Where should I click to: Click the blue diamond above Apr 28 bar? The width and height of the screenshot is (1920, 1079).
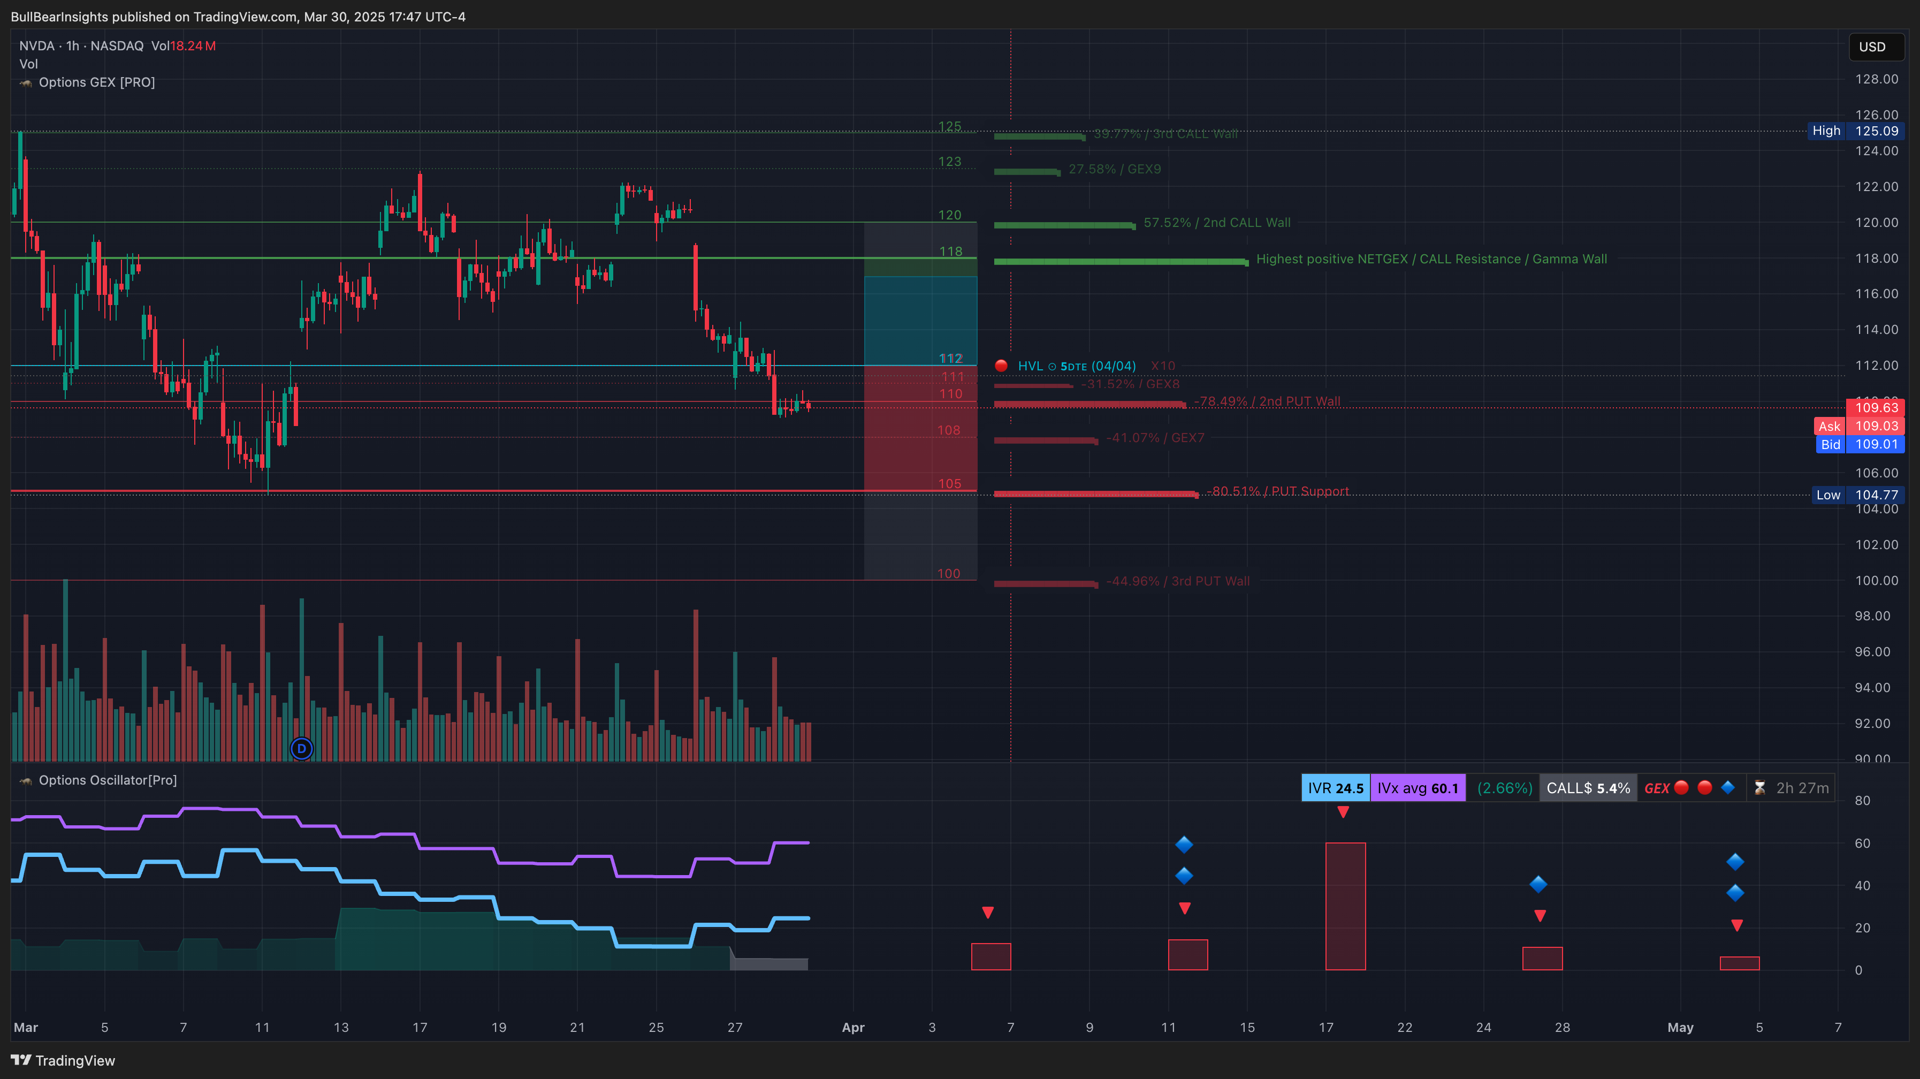(x=1538, y=884)
